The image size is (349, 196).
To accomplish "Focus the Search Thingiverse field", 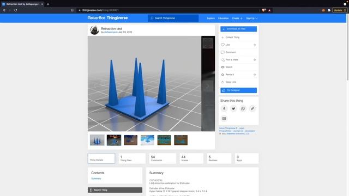I will [173, 18].
